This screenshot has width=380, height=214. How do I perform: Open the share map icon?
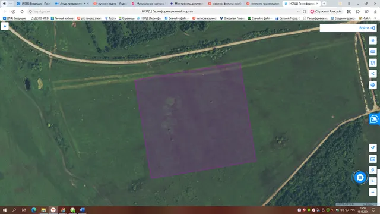pyautogui.click(x=373, y=74)
